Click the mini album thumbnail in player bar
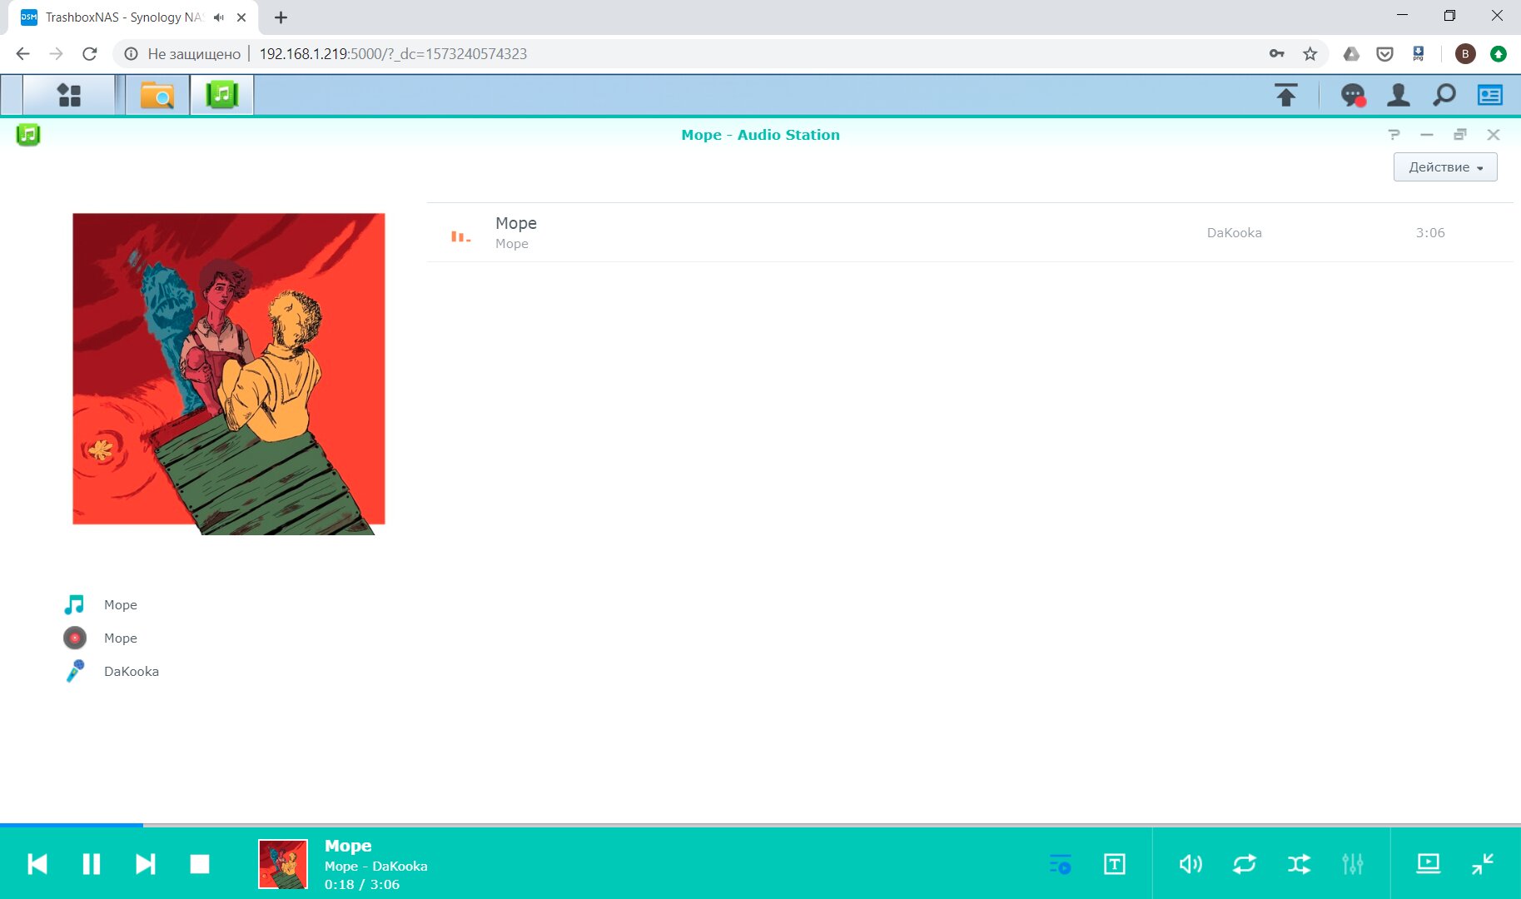Image resolution: width=1521 pixels, height=899 pixels. pos(283,864)
